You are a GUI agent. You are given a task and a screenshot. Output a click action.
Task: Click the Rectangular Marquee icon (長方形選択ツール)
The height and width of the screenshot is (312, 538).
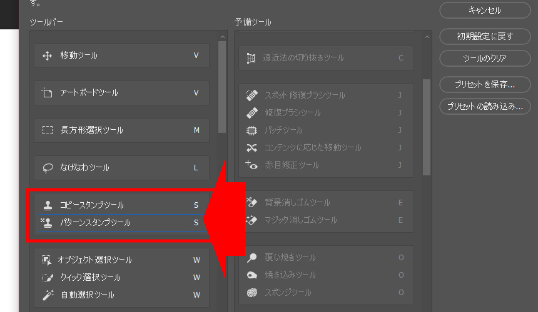click(47, 130)
